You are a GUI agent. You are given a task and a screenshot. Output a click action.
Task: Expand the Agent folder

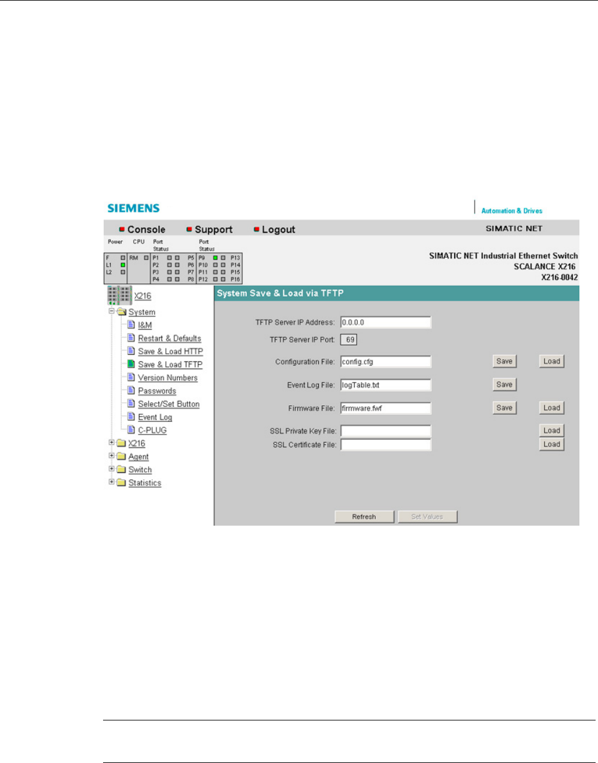click(x=111, y=456)
